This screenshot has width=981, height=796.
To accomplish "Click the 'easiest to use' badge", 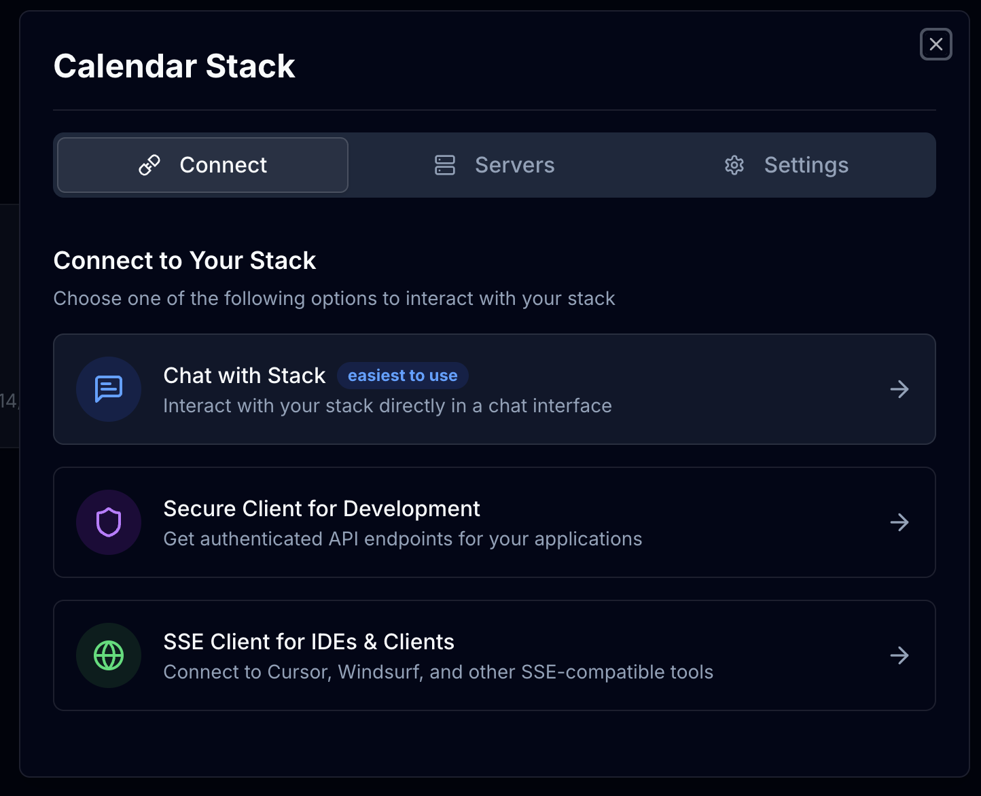I will [x=402, y=375].
